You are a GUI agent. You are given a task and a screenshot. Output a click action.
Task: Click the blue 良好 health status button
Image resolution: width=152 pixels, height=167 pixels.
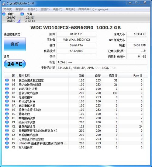click(15, 44)
